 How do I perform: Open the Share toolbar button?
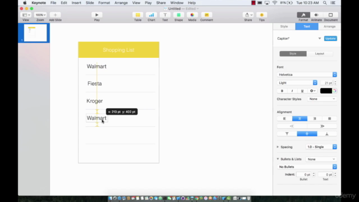(x=248, y=15)
